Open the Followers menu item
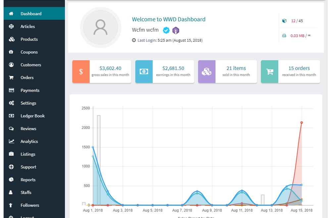 [x=34, y=205]
